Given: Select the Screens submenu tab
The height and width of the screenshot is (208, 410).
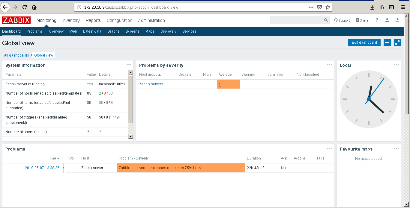Looking at the screenshot, I should pos(133,31).
